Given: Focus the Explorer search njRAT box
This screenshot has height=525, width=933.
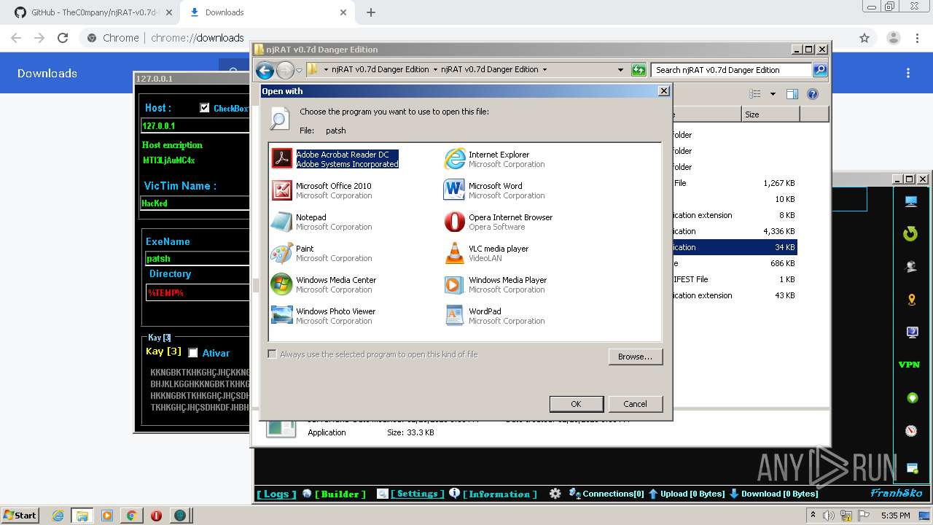Looking at the screenshot, I should [731, 70].
